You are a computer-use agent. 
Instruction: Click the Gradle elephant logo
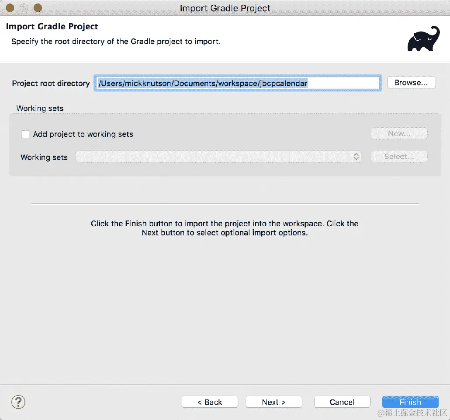pos(424,39)
